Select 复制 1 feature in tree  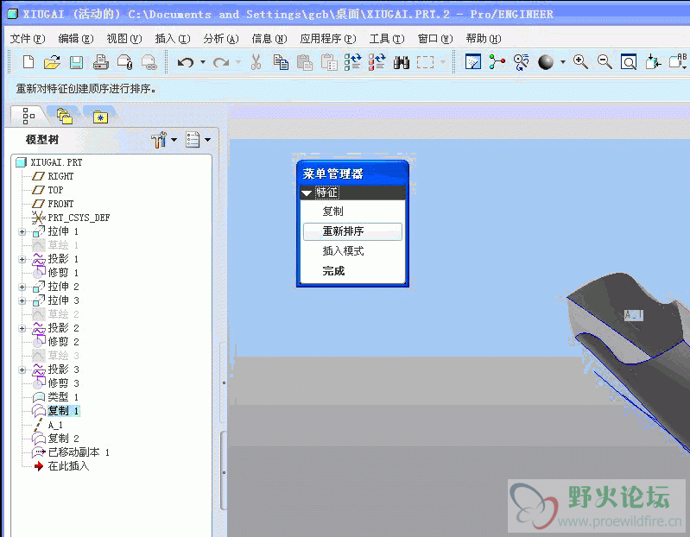point(63,411)
